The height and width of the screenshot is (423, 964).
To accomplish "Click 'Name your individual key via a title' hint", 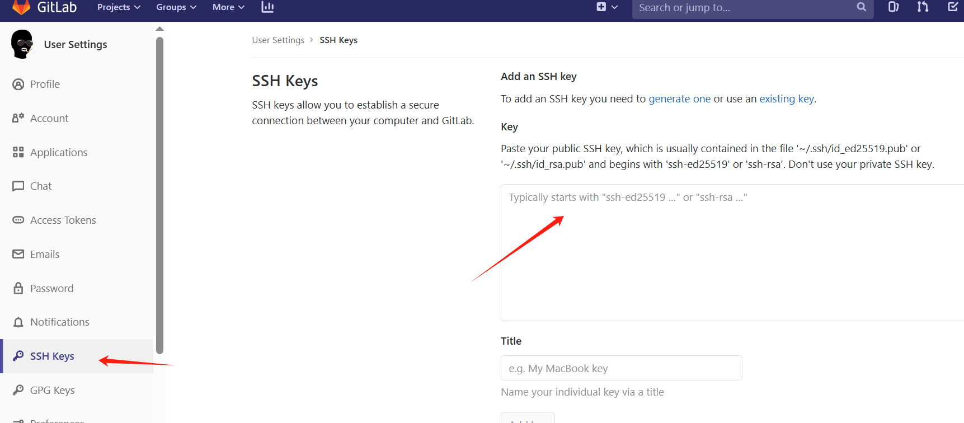I will coord(582,392).
